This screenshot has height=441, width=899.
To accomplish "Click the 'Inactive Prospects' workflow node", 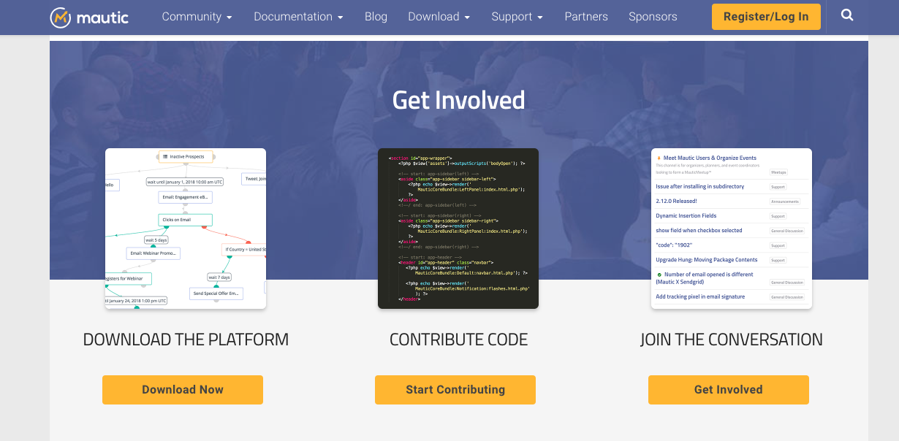I will [186, 156].
